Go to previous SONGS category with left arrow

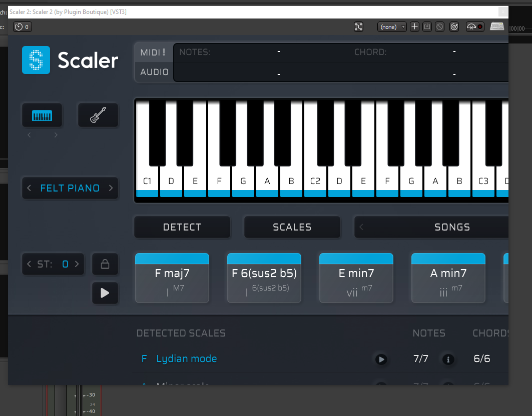362,227
